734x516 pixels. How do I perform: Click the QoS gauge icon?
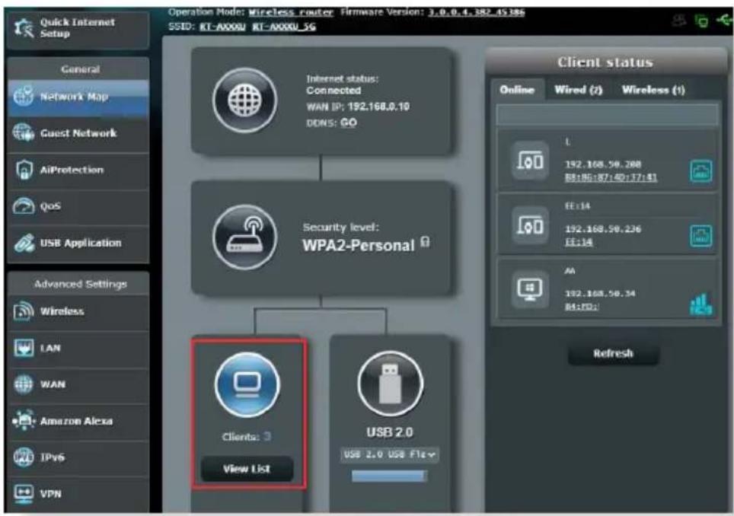click(x=24, y=206)
